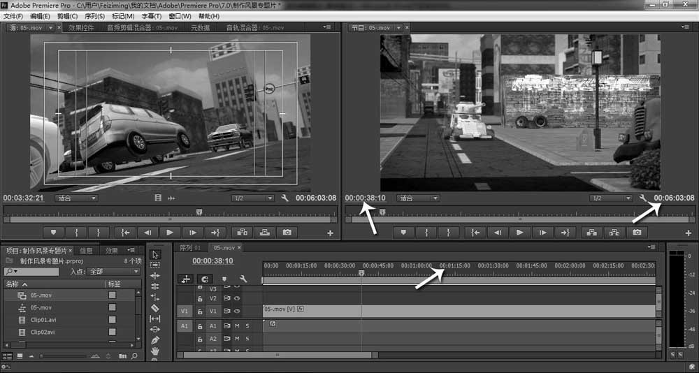Viewport: 699px width, 373px height.
Task: Export frame from Source monitor camera icon
Action: (287, 232)
